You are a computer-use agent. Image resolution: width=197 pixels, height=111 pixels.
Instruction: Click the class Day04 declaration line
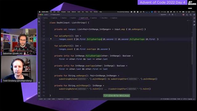[x=69, y=23]
